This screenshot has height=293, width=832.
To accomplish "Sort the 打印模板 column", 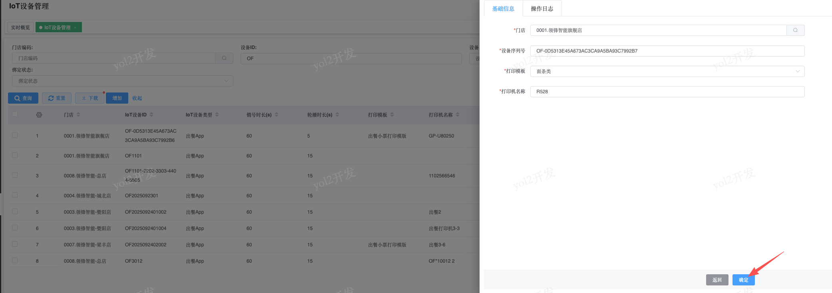I will tap(392, 115).
